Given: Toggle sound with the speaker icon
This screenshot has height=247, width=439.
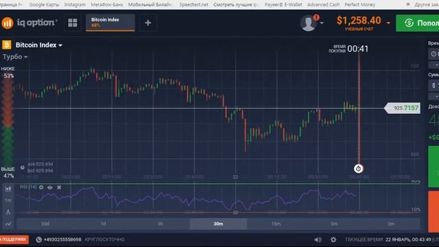Looking at the screenshot, I should pos(318,239).
